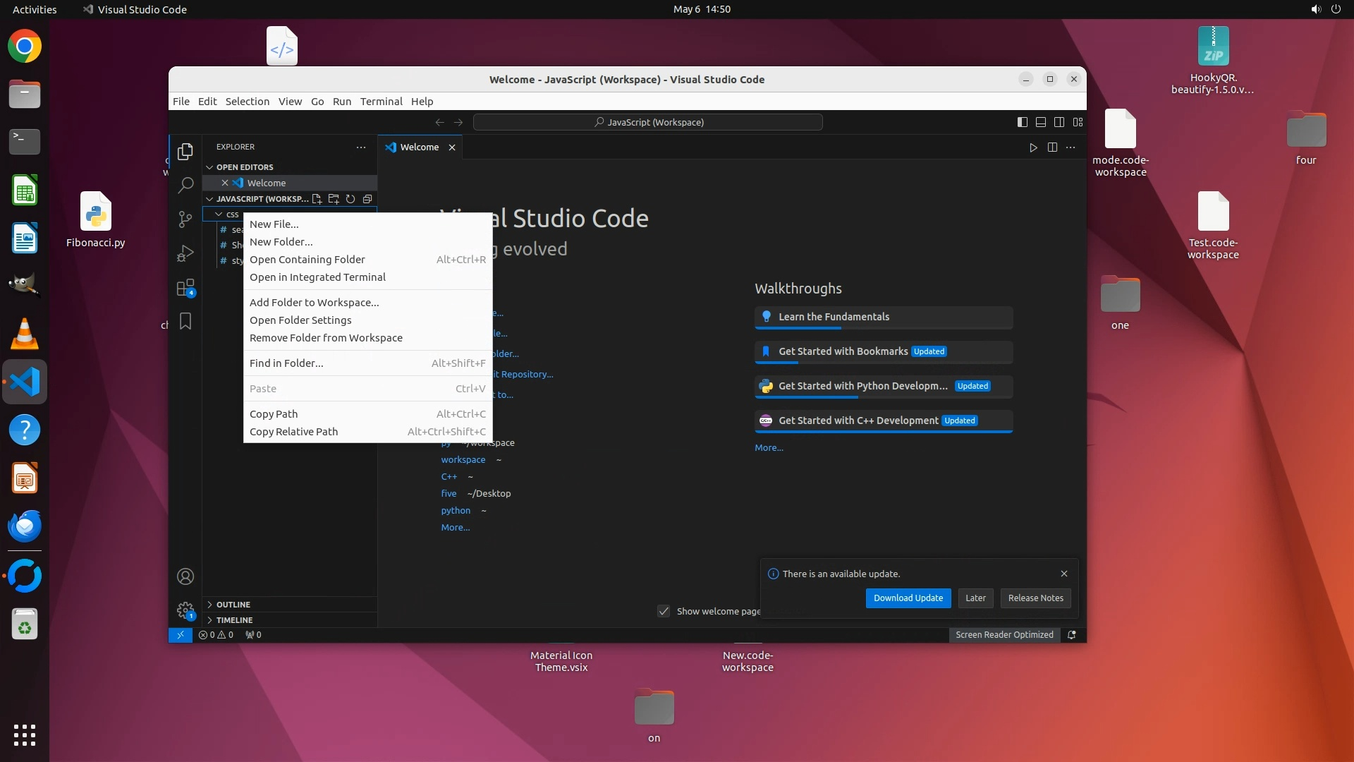
Task: Open the Search view in activity bar
Action: pos(185,186)
